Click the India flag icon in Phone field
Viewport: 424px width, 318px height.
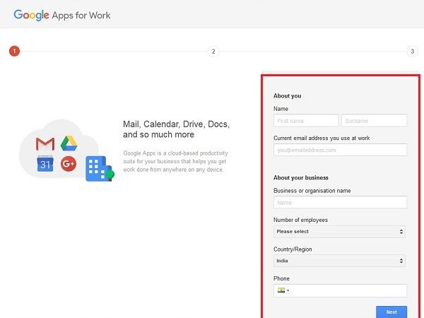[281, 290]
